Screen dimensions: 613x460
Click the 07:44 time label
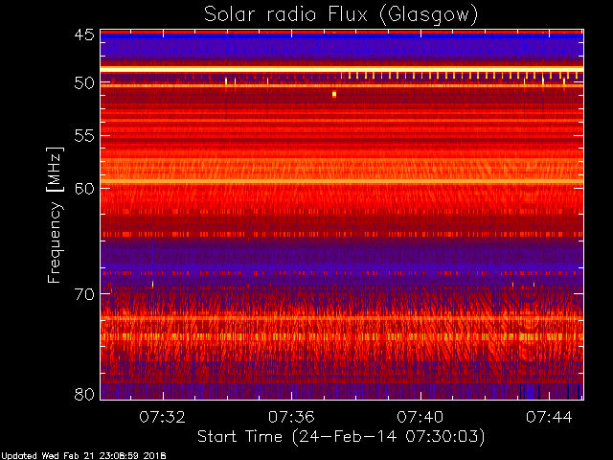pos(549,417)
